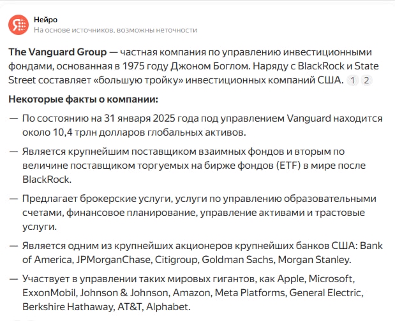Click the bold The Vanguard Group title
The image size is (395, 321).
point(57,52)
